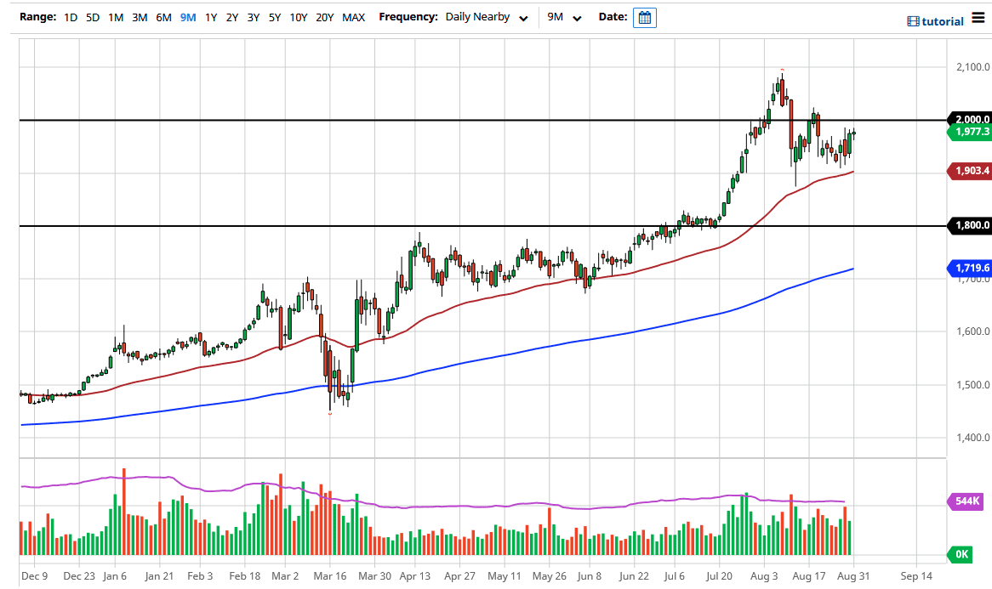Open the Date calendar picker icon
Image resolution: width=992 pixels, height=589 pixels.
tap(644, 18)
